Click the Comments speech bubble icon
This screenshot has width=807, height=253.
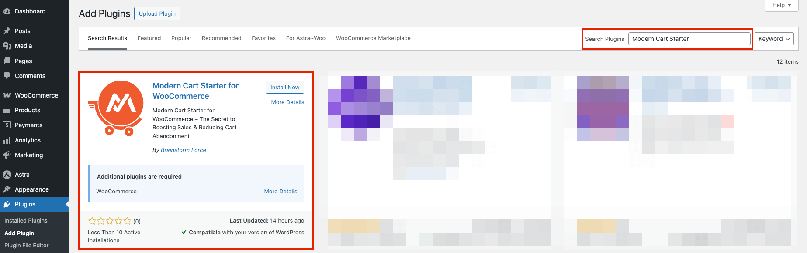7,76
